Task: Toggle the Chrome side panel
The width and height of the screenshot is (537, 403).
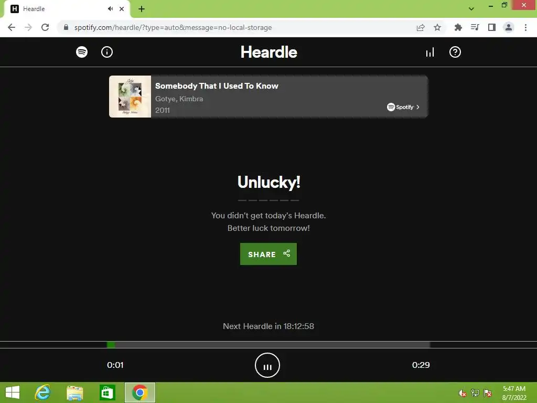Action: 492,27
